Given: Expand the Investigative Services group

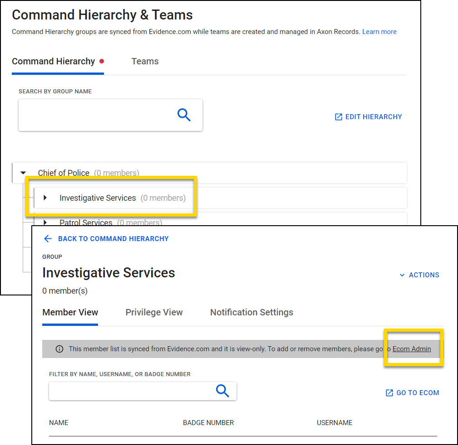Looking at the screenshot, I should [x=45, y=198].
